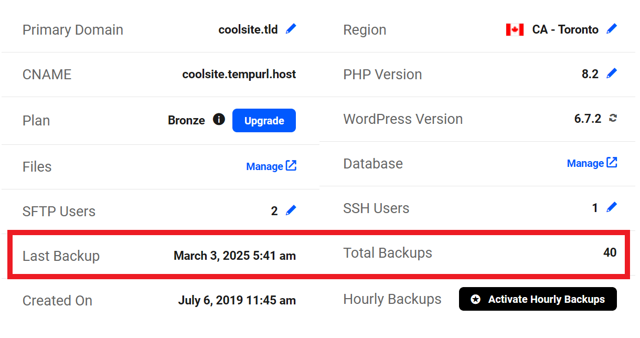
Task: Click the SSH Users count 1
Action: 595,208
